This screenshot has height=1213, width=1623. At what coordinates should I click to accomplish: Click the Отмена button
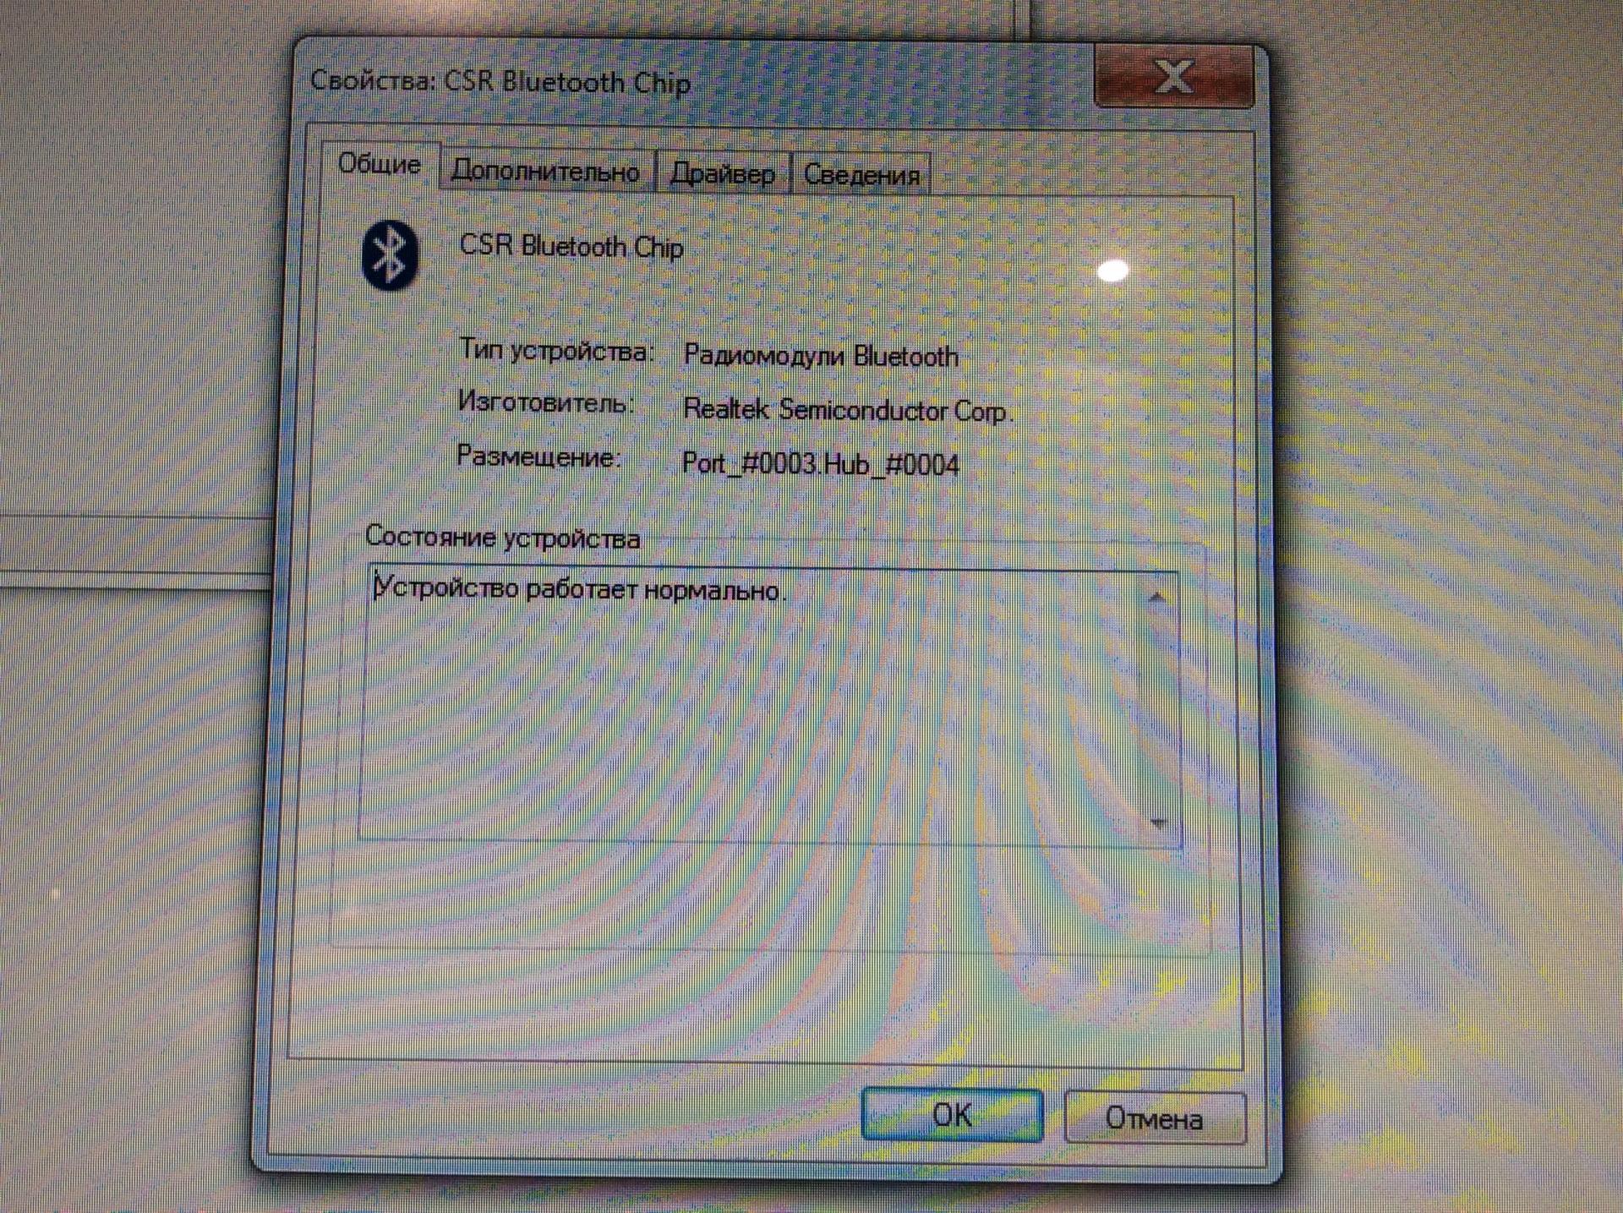tap(1154, 1118)
